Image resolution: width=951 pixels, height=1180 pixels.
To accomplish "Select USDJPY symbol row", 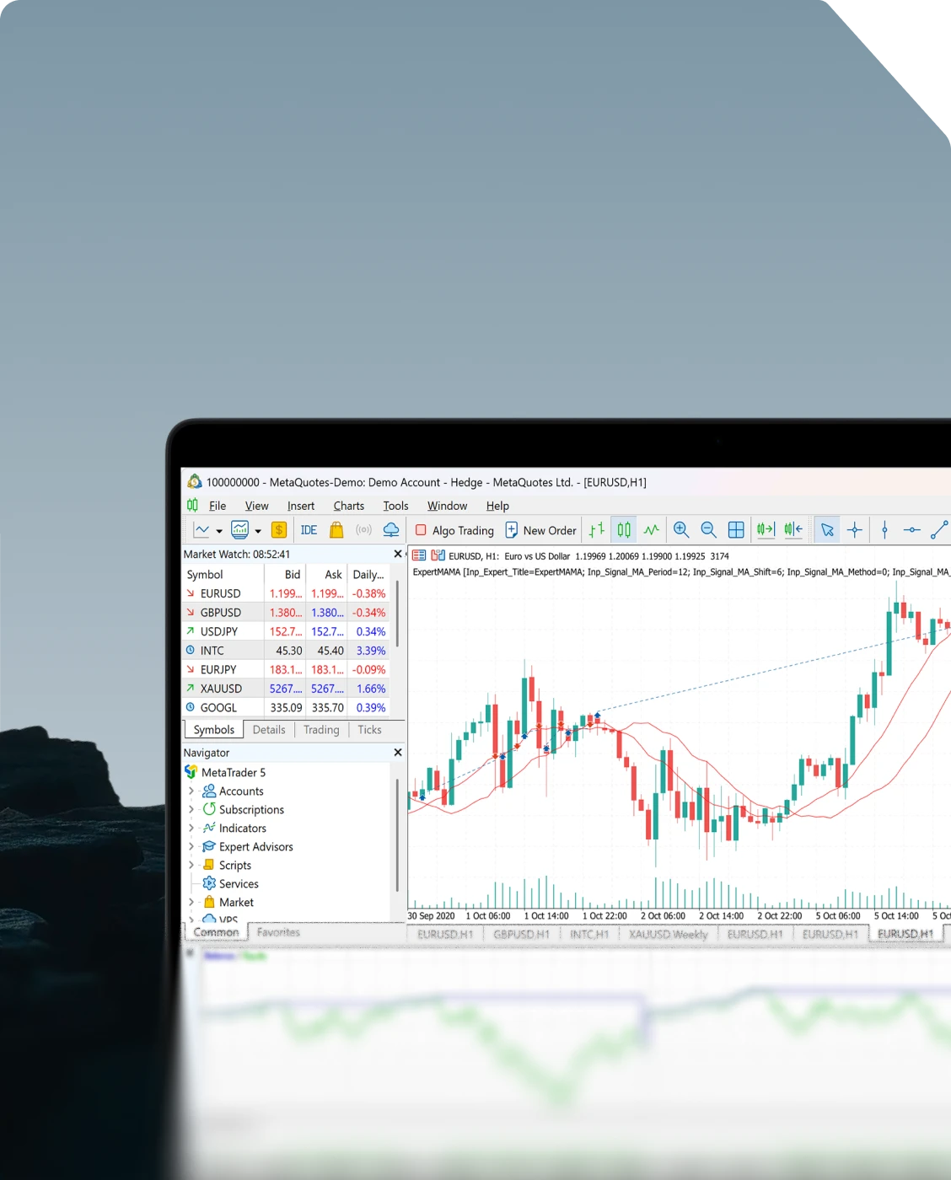I will (x=287, y=631).
